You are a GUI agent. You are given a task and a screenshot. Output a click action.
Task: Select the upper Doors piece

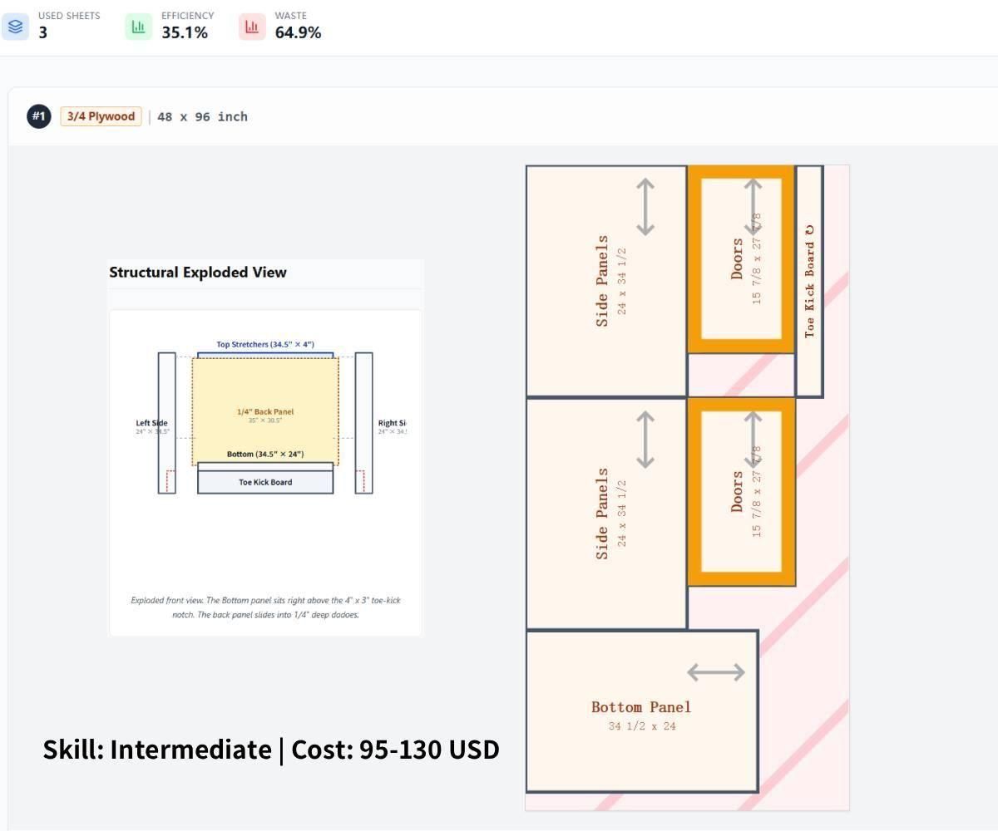point(742,259)
